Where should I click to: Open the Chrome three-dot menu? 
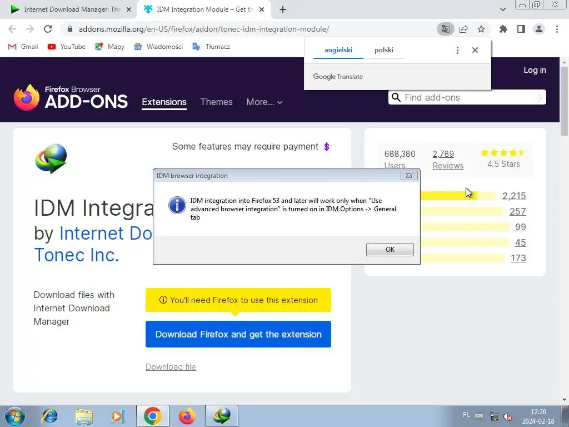click(x=557, y=29)
